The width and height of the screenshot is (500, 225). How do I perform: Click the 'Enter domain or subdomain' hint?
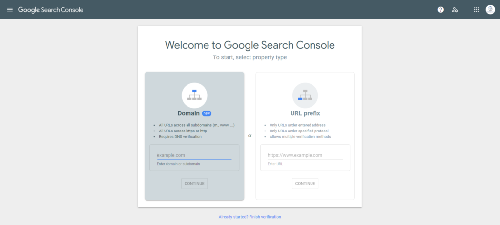178,164
